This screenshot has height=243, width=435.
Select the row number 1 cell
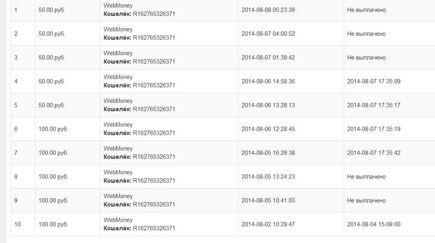[x=16, y=10]
